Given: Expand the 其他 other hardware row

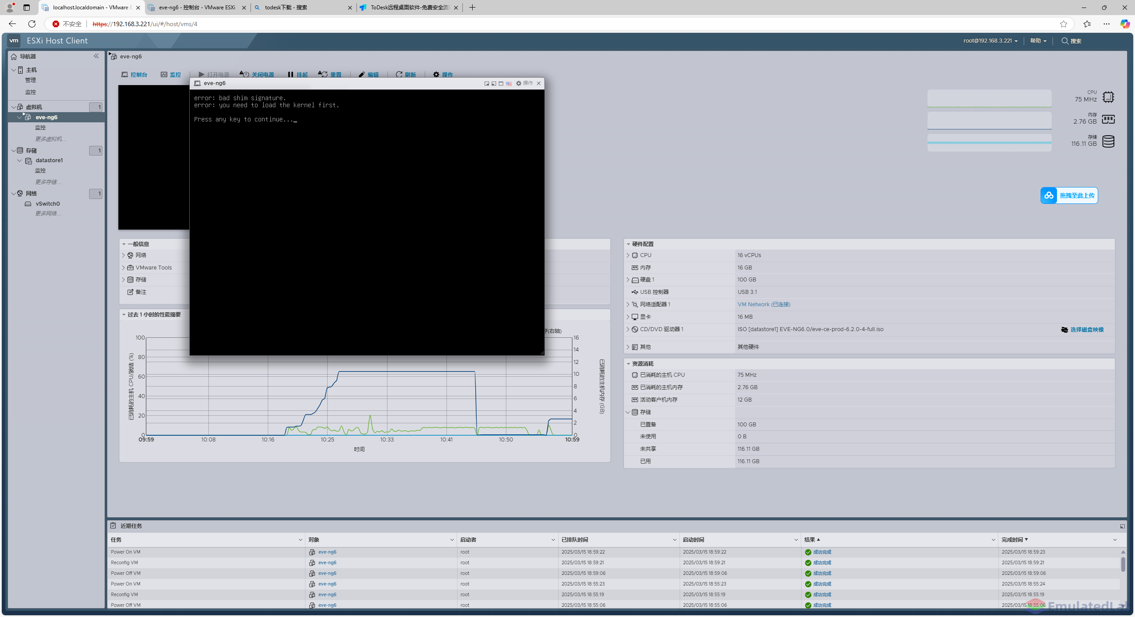Looking at the screenshot, I should [628, 347].
